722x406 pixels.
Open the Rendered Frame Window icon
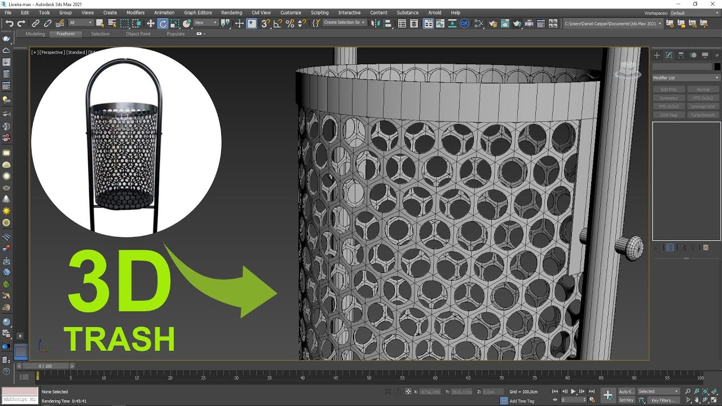coord(505,23)
